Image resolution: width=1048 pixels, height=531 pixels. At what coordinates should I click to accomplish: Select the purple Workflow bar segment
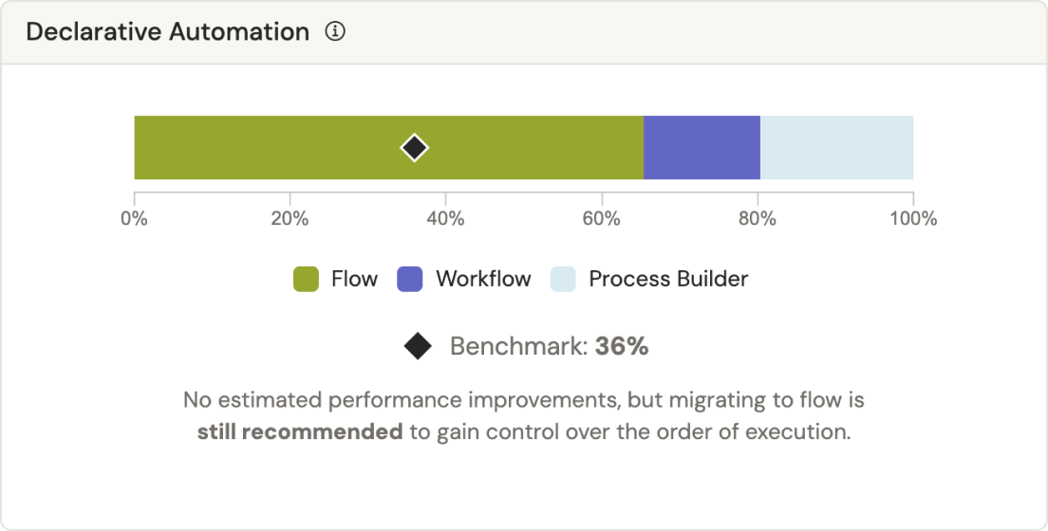[702, 148]
